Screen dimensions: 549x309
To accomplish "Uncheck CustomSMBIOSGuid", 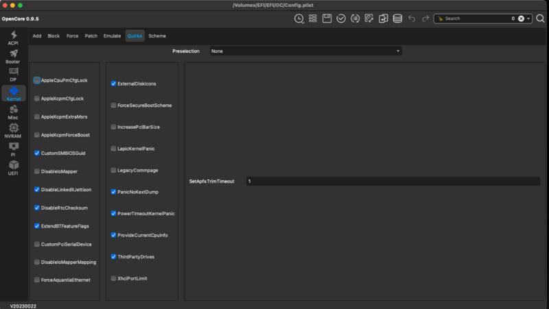I will [37, 153].
